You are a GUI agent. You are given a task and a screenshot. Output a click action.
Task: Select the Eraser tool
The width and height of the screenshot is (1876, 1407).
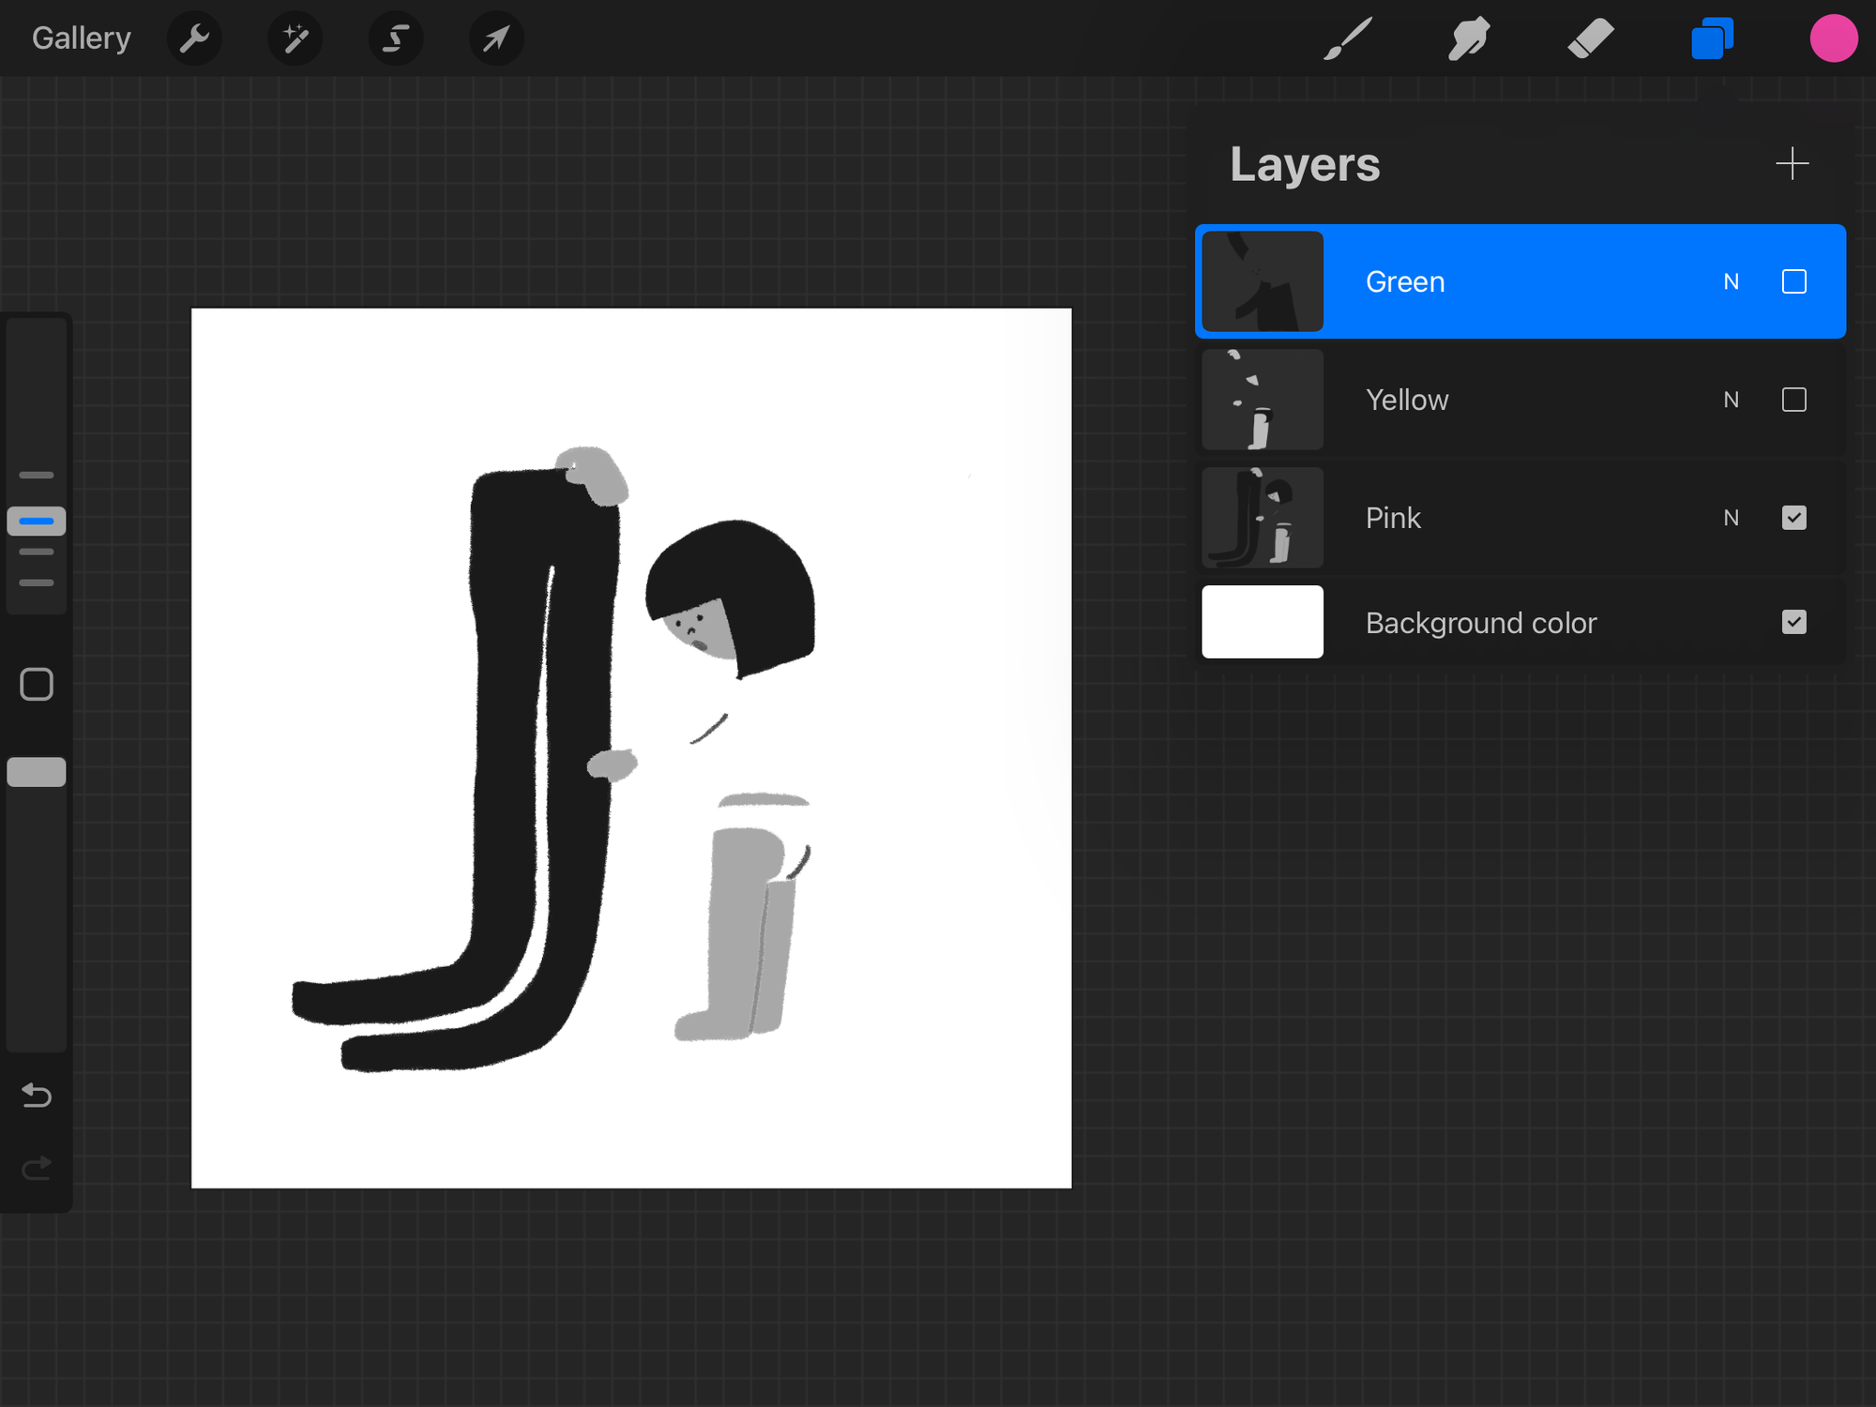point(1591,38)
